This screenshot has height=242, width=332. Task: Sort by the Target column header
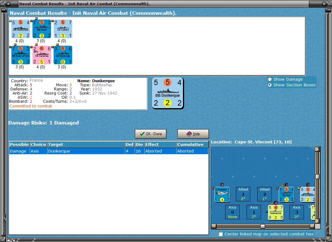click(86, 145)
